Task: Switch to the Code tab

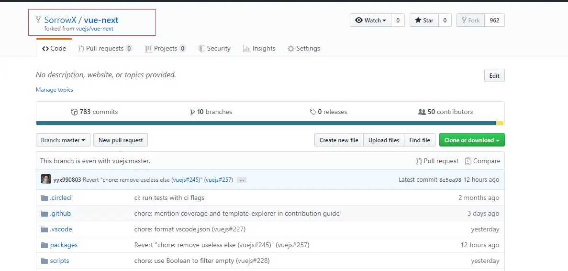Action: pos(54,48)
